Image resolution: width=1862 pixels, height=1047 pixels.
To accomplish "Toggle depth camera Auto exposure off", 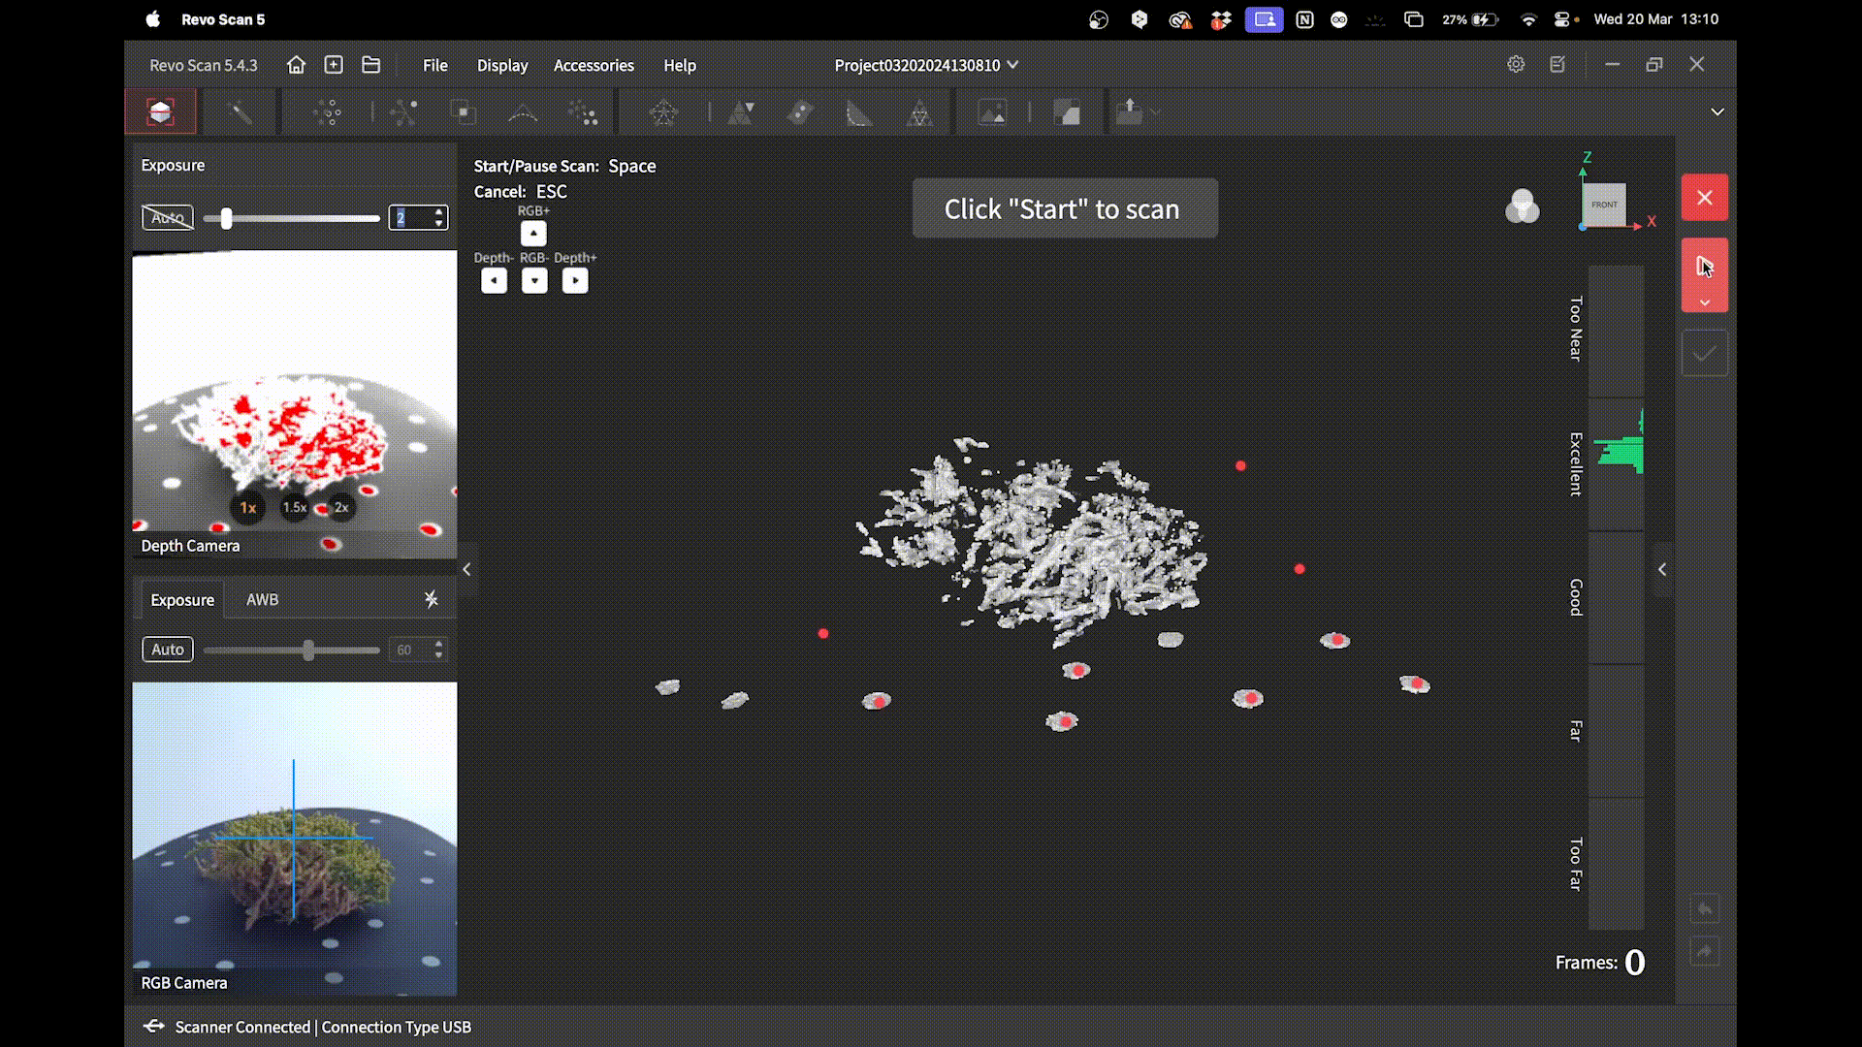I will point(168,218).
